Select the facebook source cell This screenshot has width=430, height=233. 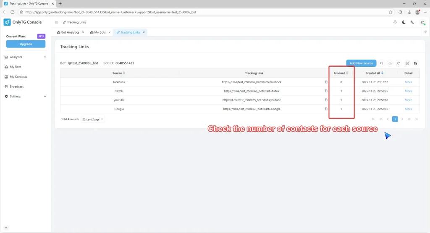tap(119, 82)
